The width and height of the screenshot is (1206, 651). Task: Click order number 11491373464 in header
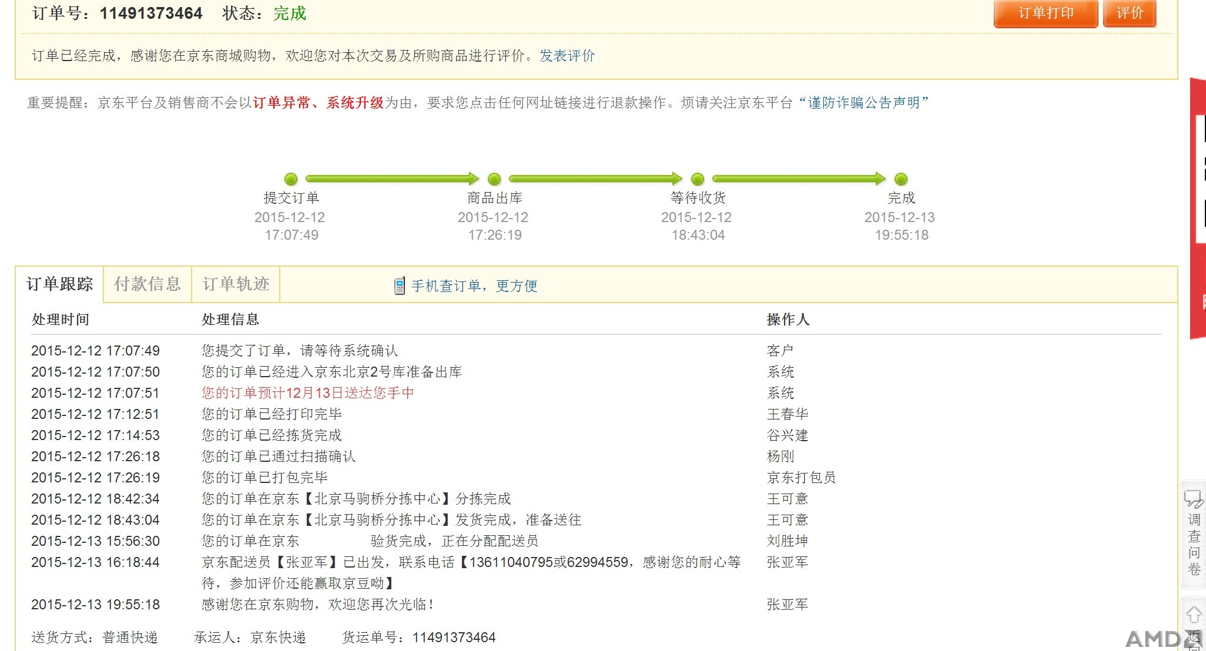151,14
